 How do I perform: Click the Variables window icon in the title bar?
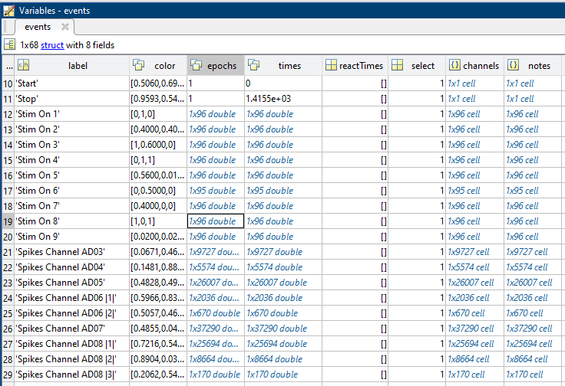pyautogui.click(x=8, y=8)
